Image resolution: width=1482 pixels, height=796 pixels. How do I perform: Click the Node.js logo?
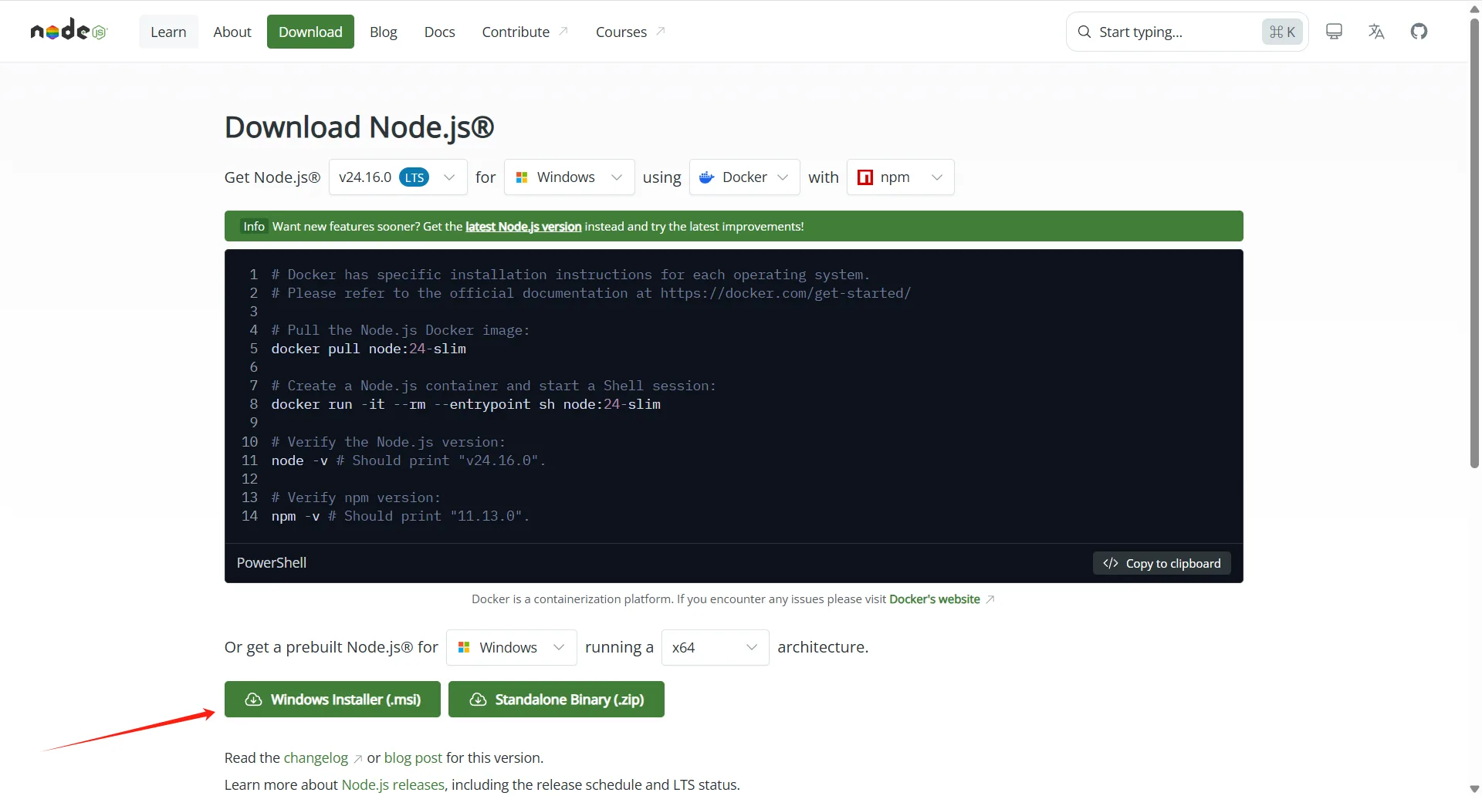click(x=69, y=30)
